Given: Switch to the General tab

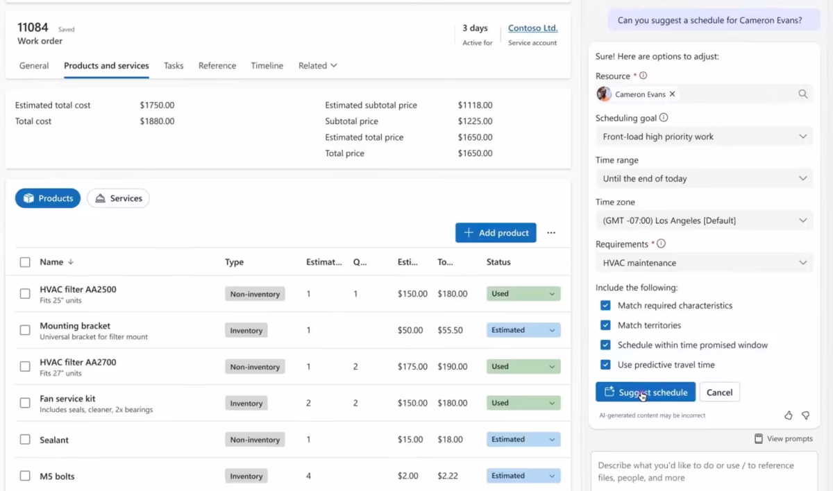Looking at the screenshot, I should [34, 66].
